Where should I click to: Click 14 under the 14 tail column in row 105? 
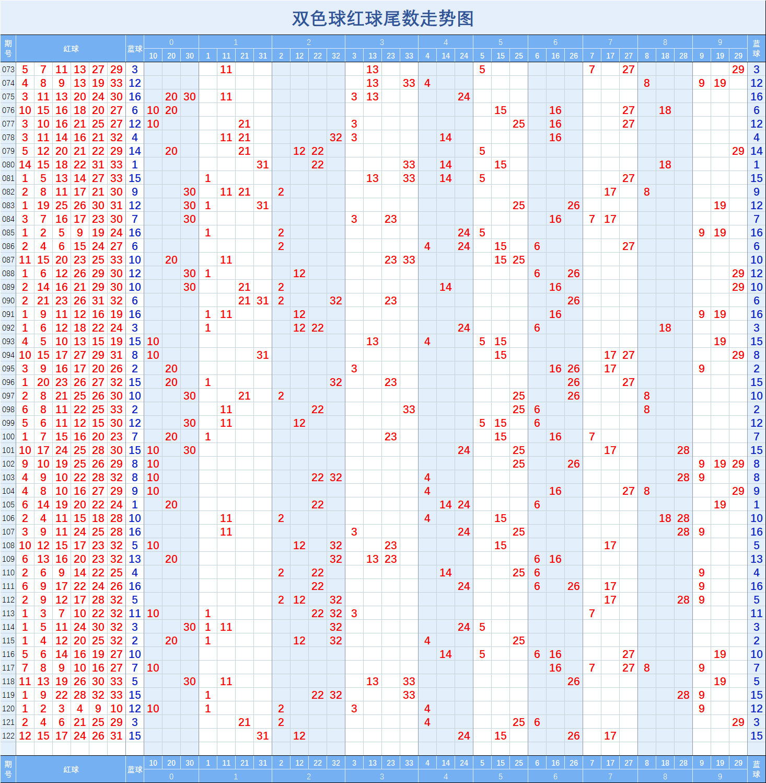coord(446,505)
